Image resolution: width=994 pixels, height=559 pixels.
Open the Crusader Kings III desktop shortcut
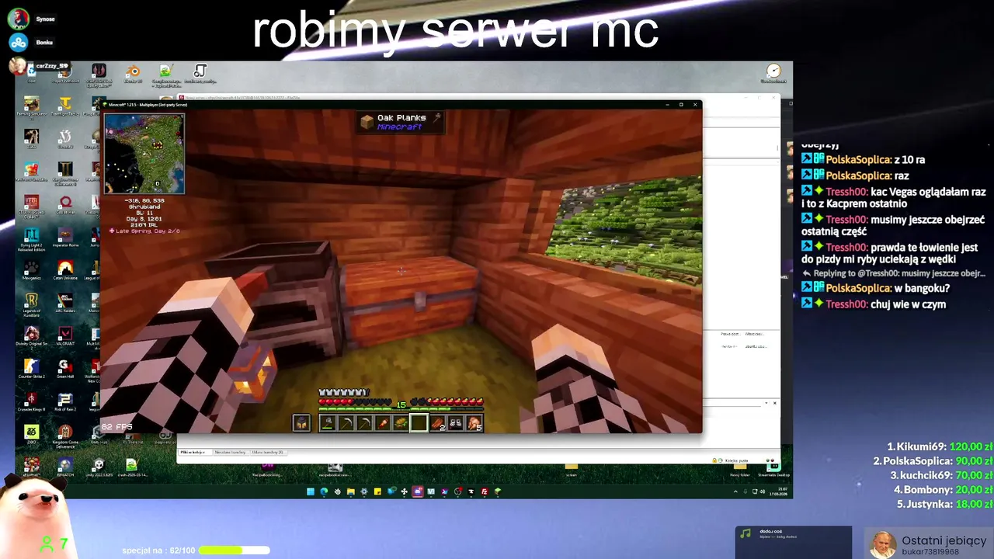pos(32,401)
